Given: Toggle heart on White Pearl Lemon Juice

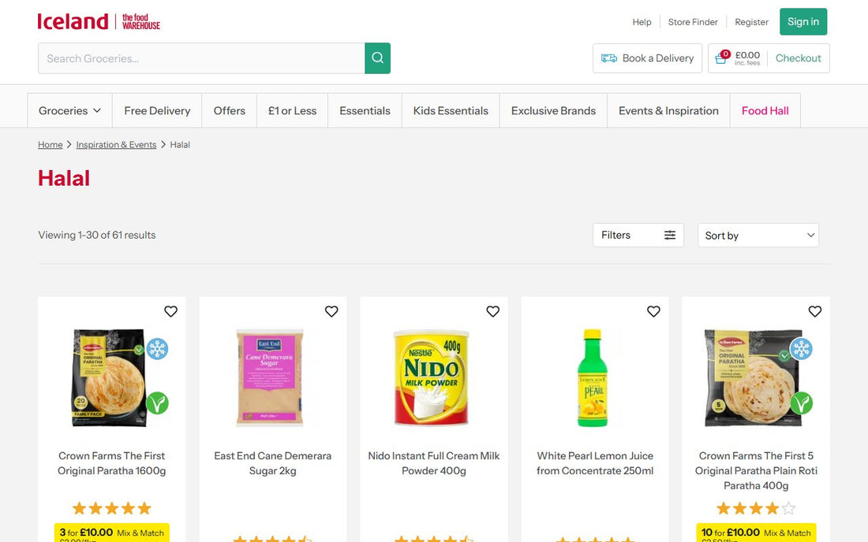Looking at the screenshot, I should pos(654,312).
